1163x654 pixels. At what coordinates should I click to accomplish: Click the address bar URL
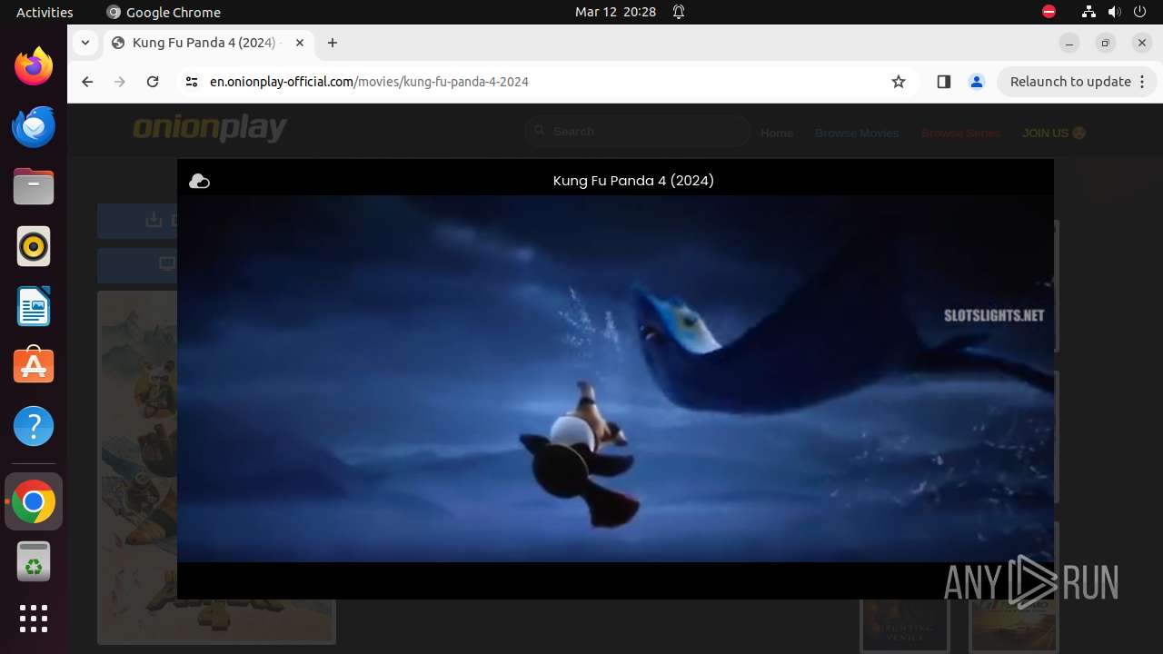369,82
